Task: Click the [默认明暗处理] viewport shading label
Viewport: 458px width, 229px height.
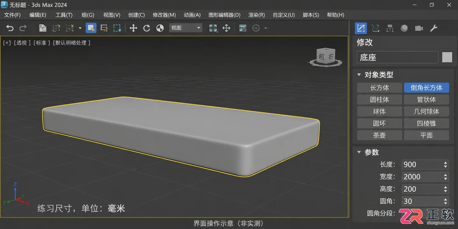Action: click(72, 43)
